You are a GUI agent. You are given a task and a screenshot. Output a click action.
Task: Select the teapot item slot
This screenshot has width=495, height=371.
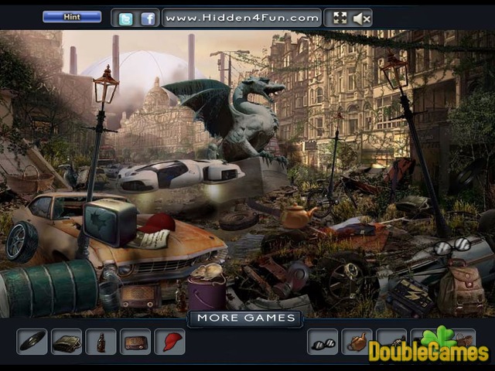357,342
